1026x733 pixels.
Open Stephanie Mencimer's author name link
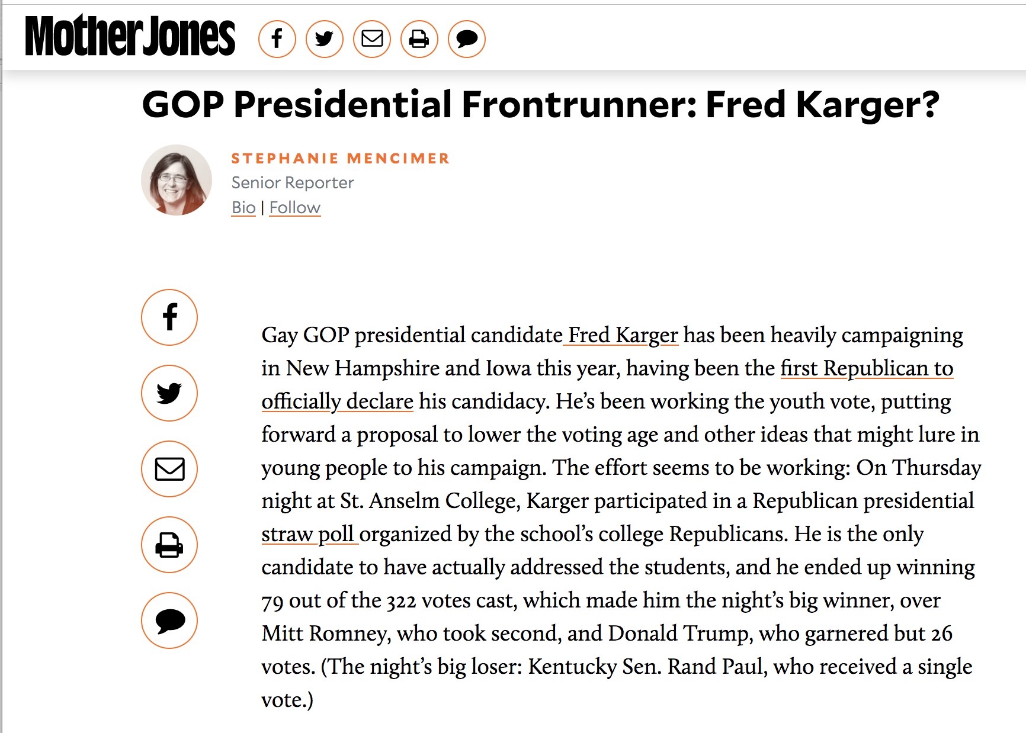point(341,159)
